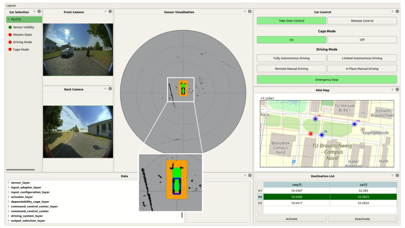Close the Front Camera panel
405x228 pixels.
tap(110, 11)
